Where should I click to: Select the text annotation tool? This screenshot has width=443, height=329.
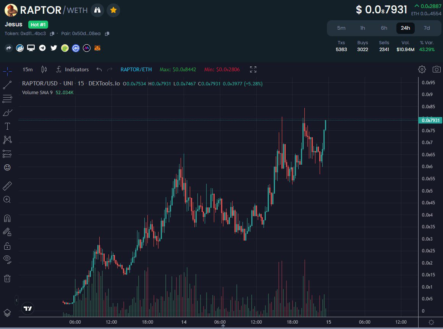(x=7, y=126)
